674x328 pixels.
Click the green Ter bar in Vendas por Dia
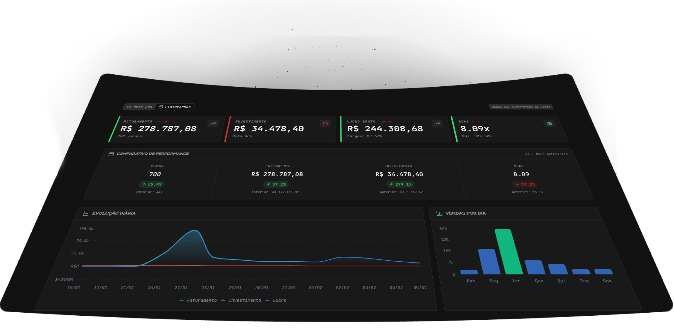[x=509, y=252]
